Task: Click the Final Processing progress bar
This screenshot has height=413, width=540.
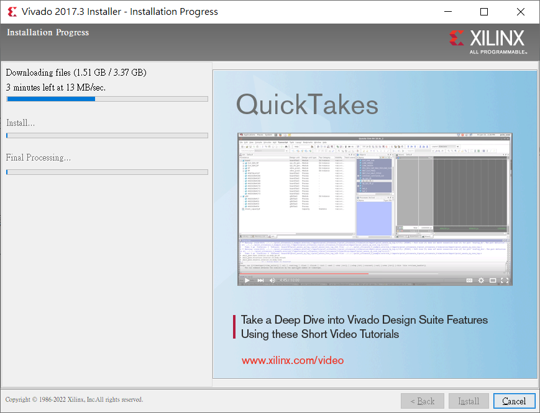Action: 107,172
